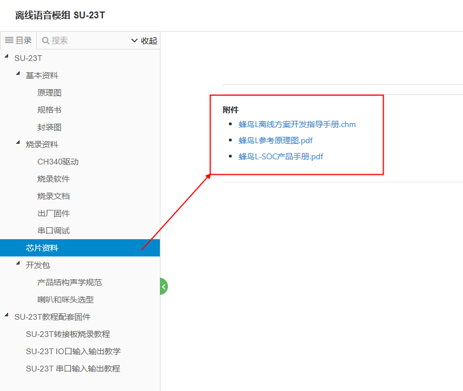463x391 pixels.
Task: Select 原理图 in the sidebar
Action: point(49,93)
